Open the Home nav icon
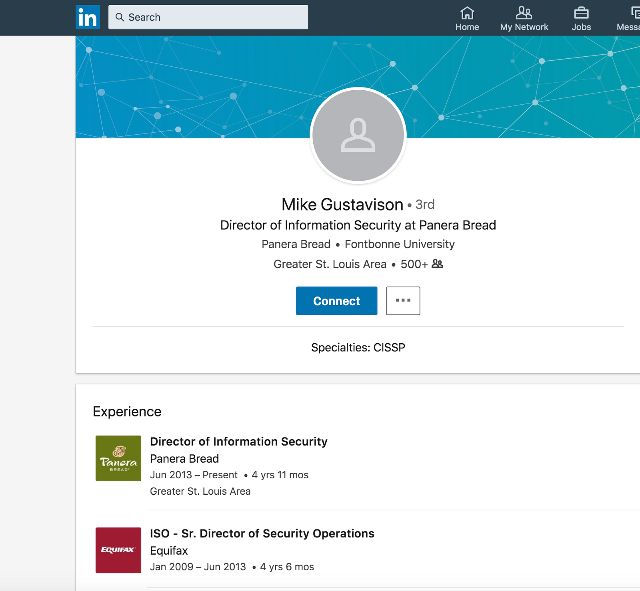The width and height of the screenshot is (640, 591). (467, 13)
